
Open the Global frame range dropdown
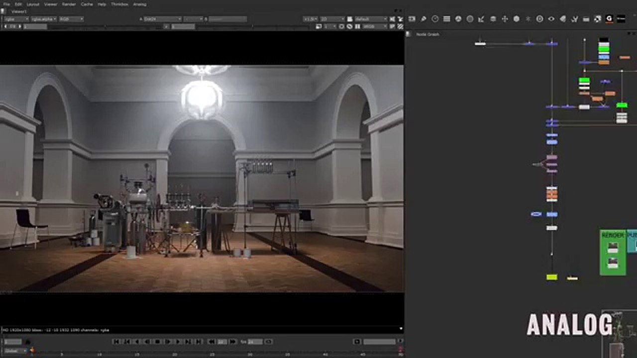pos(15,351)
